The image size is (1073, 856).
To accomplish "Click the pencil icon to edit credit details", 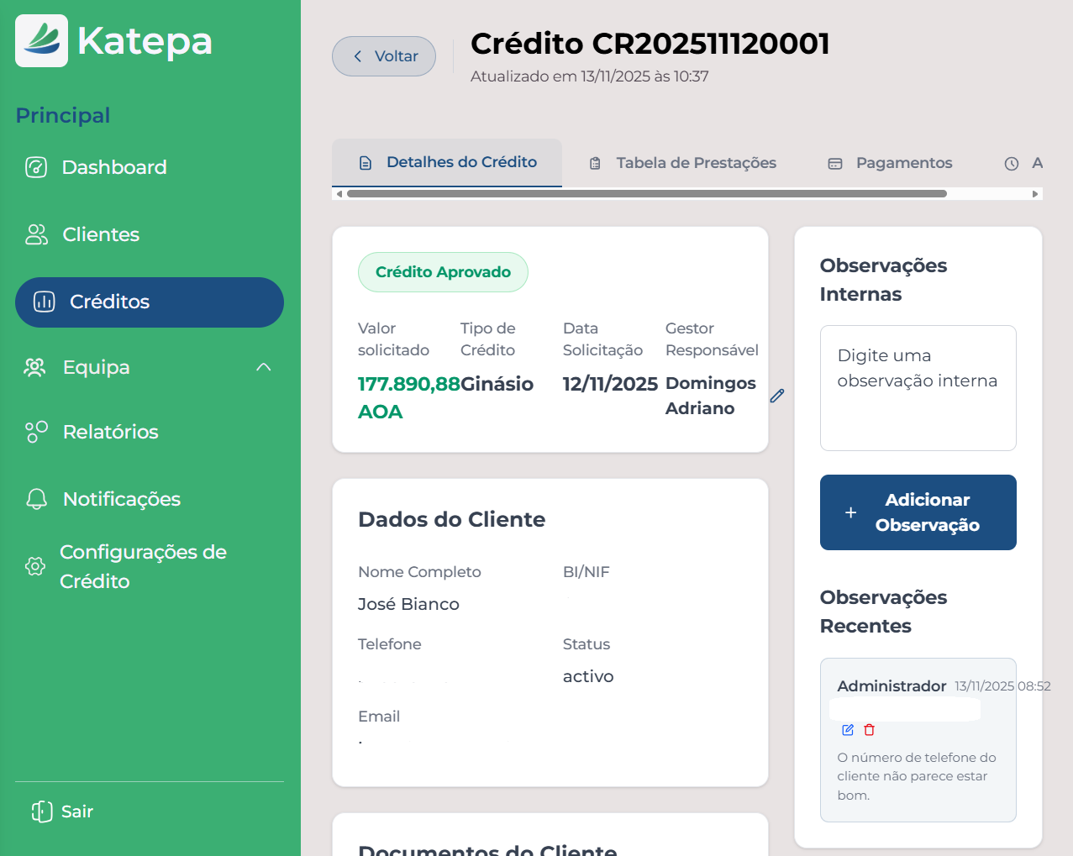I will pos(776,395).
